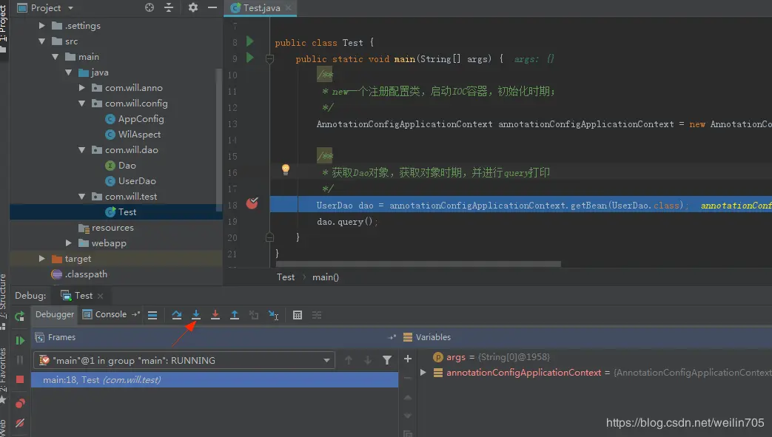Click run gutter icon beside class Test

pos(249,41)
